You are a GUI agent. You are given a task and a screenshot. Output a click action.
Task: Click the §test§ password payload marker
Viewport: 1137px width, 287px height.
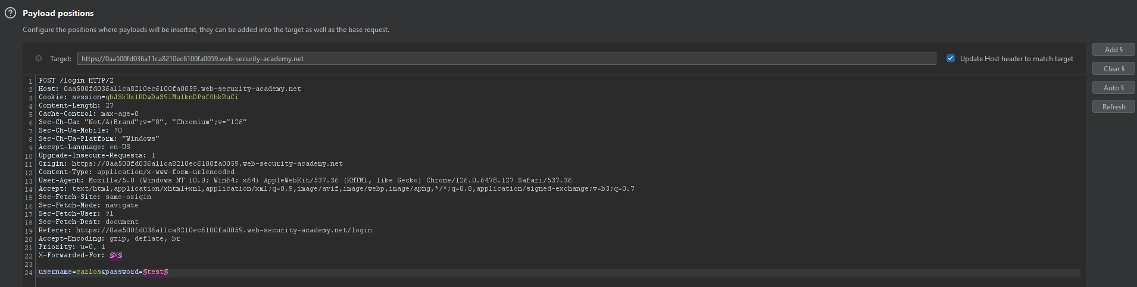pos(155,272)
